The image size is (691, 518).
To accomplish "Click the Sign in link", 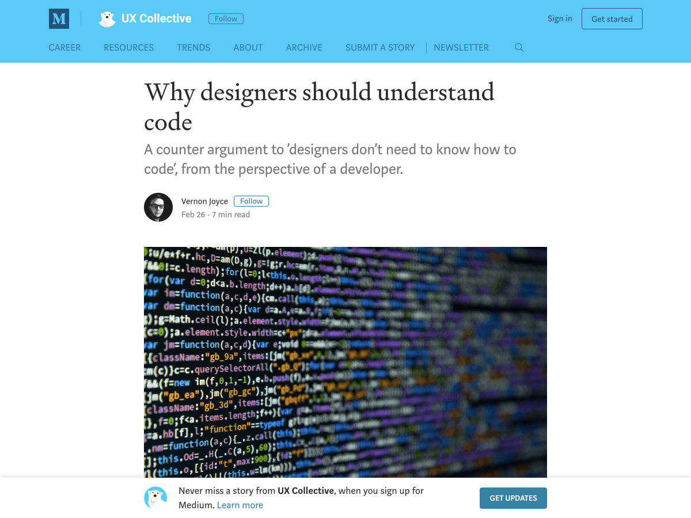I will click(560, 18).
